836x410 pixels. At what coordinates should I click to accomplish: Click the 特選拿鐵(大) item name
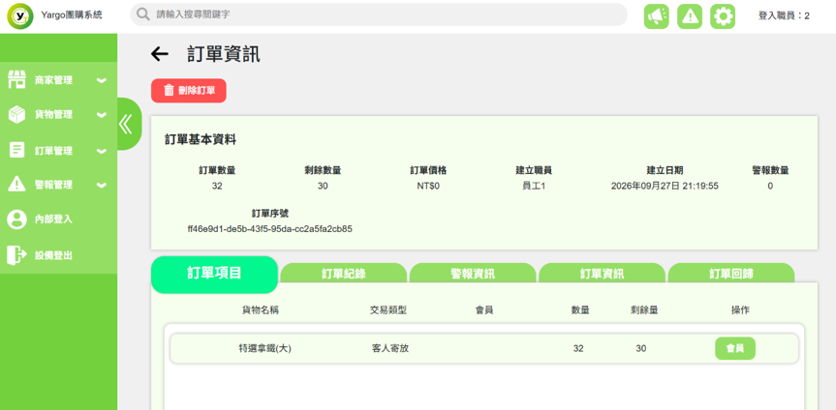click(x=265, y=349)
